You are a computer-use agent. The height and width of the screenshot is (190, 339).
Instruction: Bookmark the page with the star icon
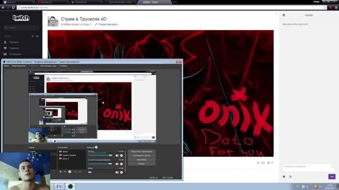325,8
